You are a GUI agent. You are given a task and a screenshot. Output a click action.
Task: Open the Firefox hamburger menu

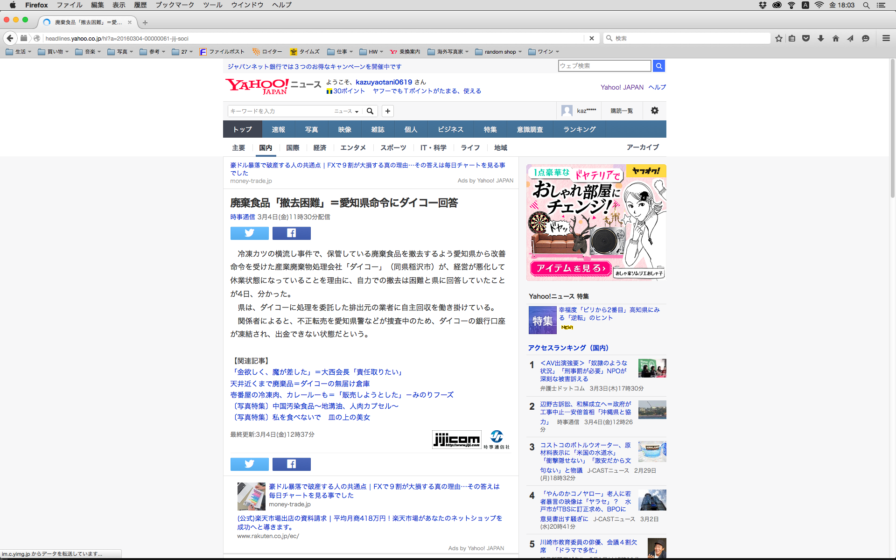886,38
